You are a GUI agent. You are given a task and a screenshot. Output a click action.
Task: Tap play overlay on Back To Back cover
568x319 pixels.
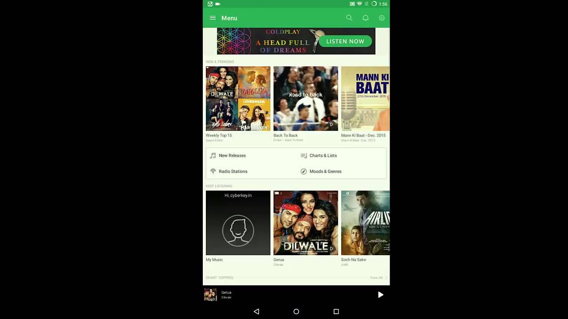pyautogui.click(x=331, y=124)
